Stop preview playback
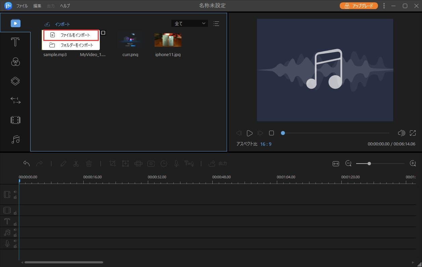This screenshot has height=267, width=422. click(271, 133)
